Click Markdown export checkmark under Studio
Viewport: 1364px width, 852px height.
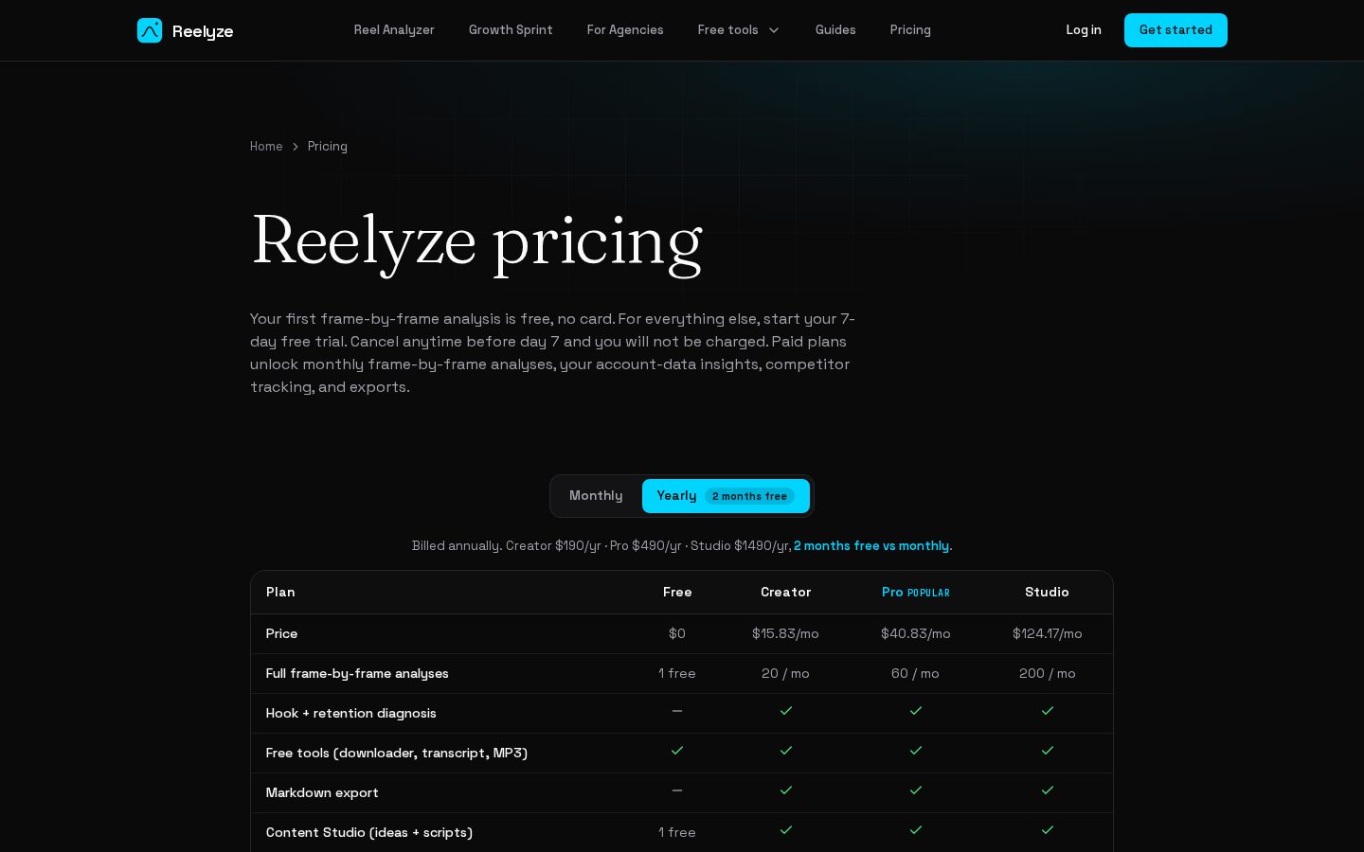pos(1048,790)
